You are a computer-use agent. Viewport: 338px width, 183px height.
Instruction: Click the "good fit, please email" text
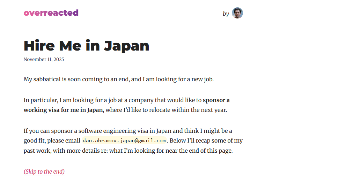[52, 140]
